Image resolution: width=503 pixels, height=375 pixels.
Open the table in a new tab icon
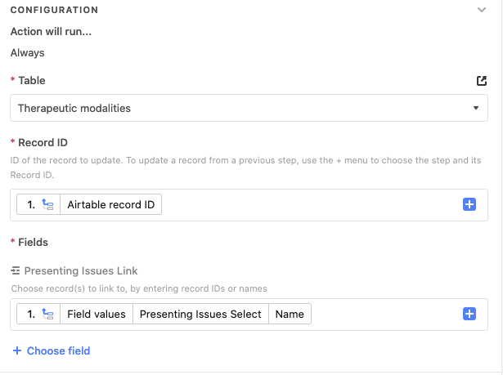tap(481, 81)
